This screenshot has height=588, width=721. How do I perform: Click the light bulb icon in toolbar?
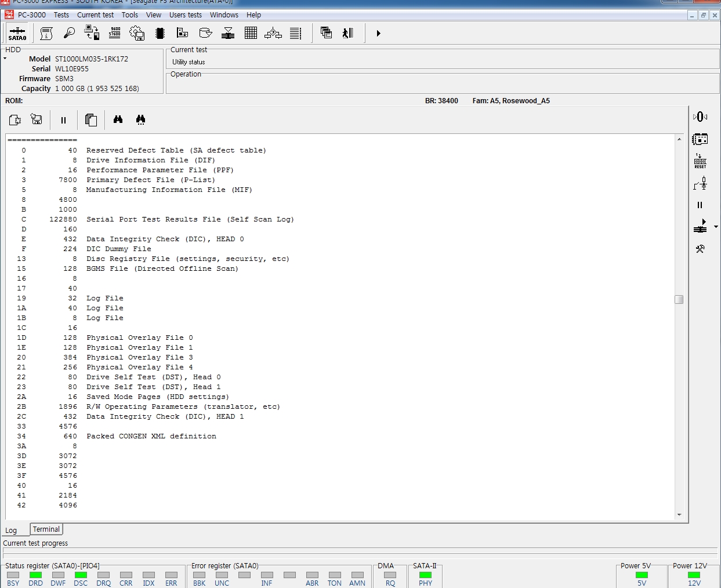(x=69, y=34)
